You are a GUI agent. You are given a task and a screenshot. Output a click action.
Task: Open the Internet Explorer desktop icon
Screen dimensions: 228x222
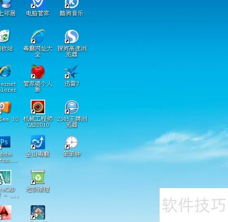tap(5, 72)
